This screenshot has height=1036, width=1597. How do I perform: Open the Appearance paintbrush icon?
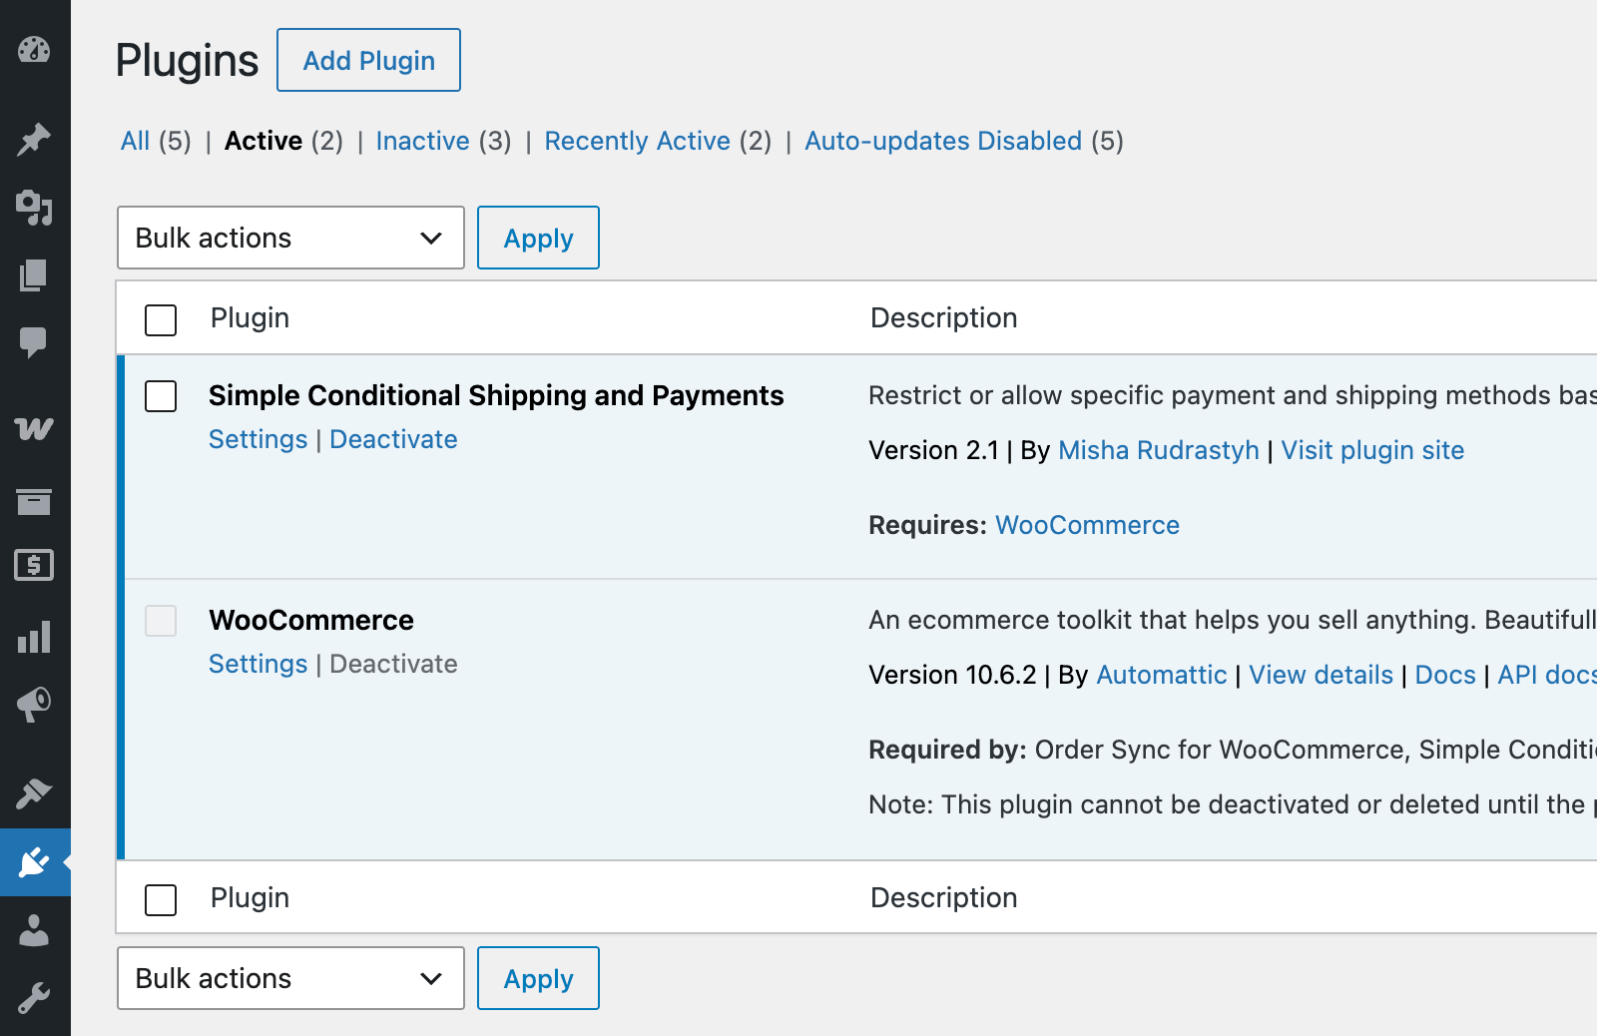[34, 793]
